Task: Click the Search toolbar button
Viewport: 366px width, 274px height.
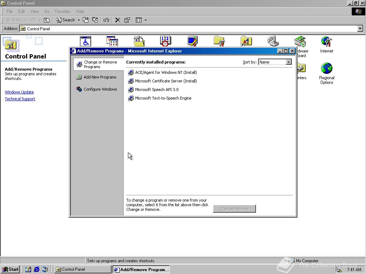Action: [65, 20]
